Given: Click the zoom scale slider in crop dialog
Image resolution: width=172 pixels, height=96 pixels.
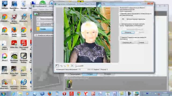Looking at the screenshot, I should [x=79, y=66].
